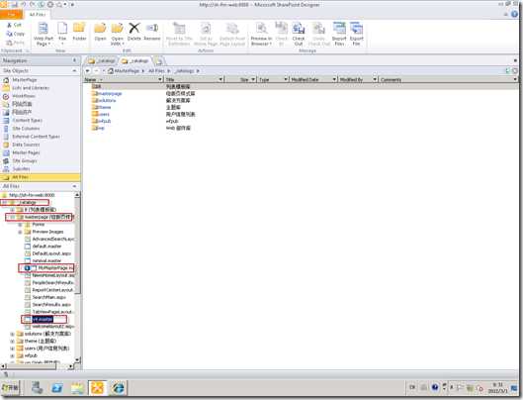This screenshot has height=400, width=523.
Task: Select the All Files ribbon tab
Action: click(x=37, y=15)
